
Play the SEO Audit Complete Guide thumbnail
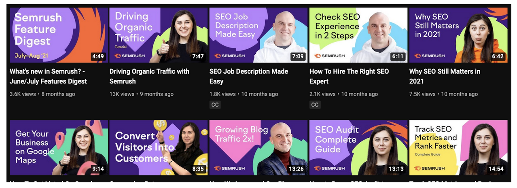pos(358,147)
